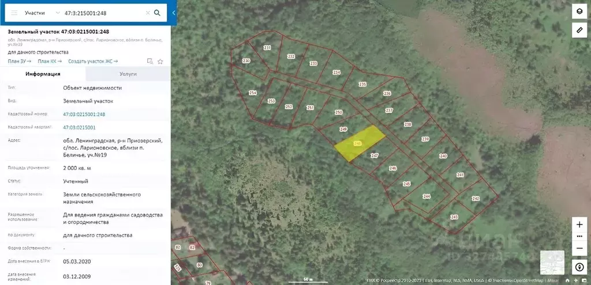Click the find-on-map icon beside star

(x=149, y=61)
